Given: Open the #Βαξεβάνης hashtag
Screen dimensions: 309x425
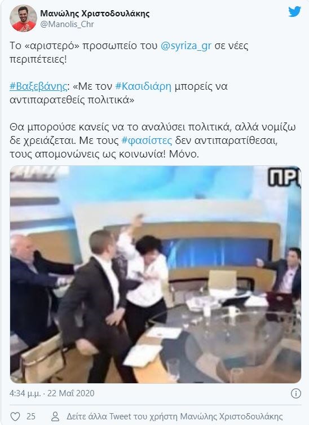Looking at the screenshot, I should (x=38, y=86).
